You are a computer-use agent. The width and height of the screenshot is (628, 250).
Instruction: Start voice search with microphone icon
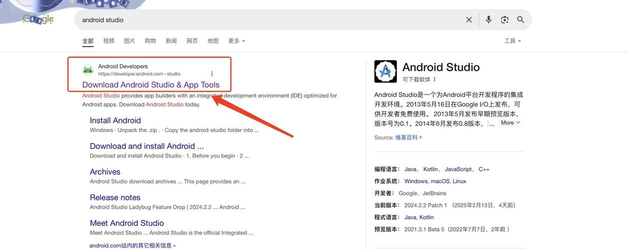(489, 19)
